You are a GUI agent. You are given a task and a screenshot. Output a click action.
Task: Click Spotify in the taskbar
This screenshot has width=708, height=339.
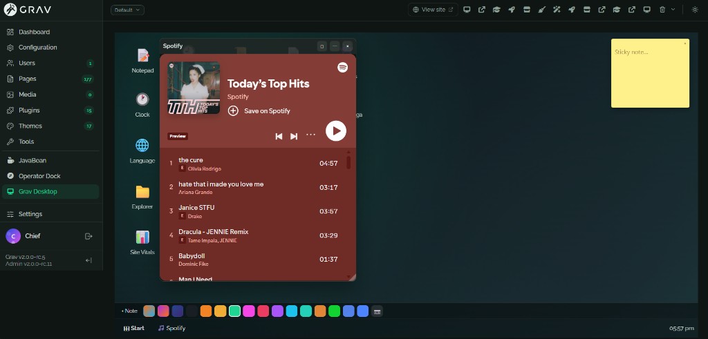(x=171, y=328)
